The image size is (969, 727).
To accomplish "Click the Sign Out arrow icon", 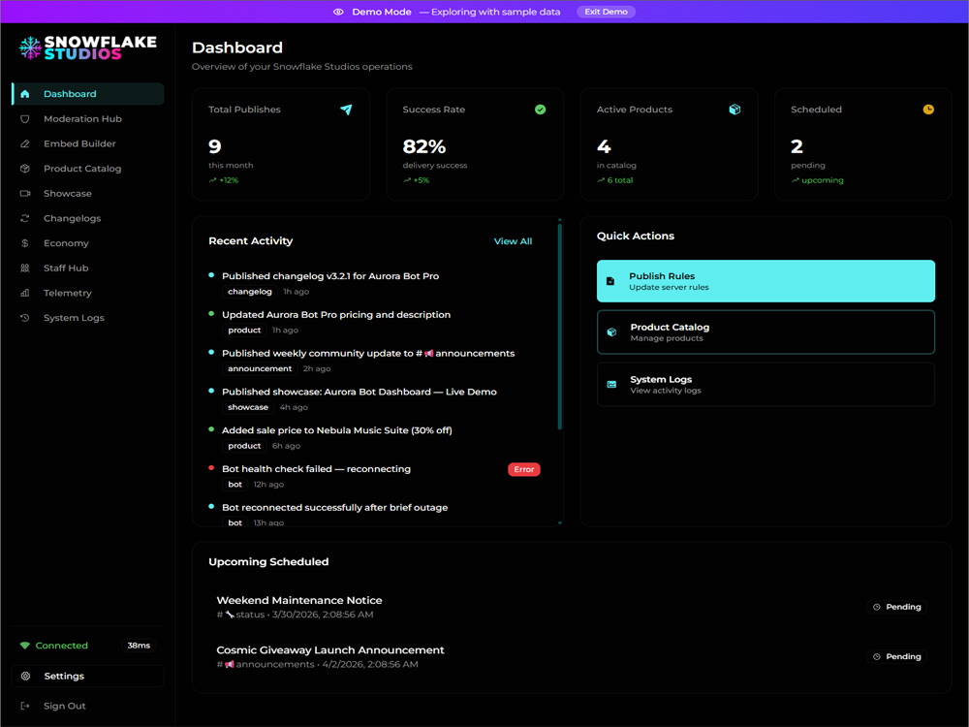I will coord(25,706).
